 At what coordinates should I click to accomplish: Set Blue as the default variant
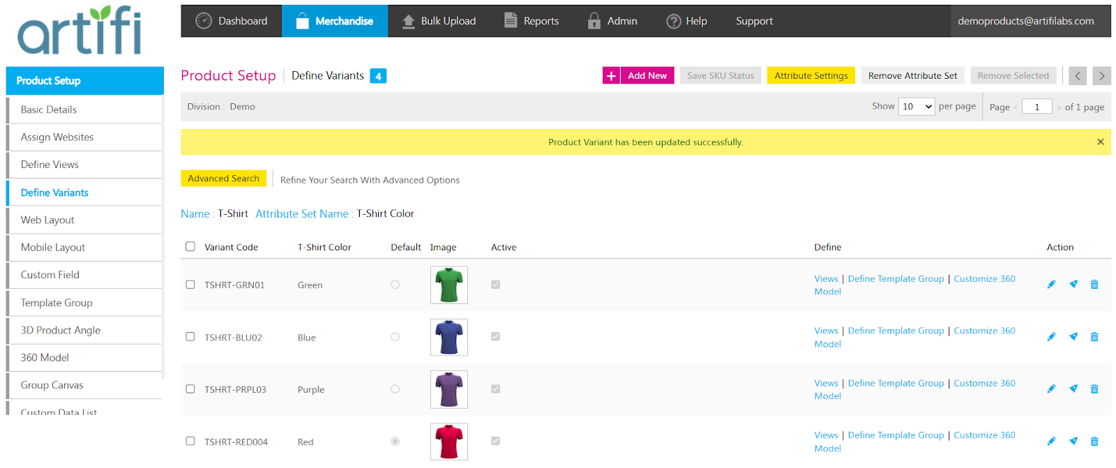395,337
